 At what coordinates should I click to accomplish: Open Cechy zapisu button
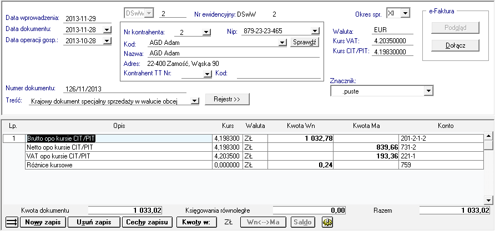click(147, 222)
